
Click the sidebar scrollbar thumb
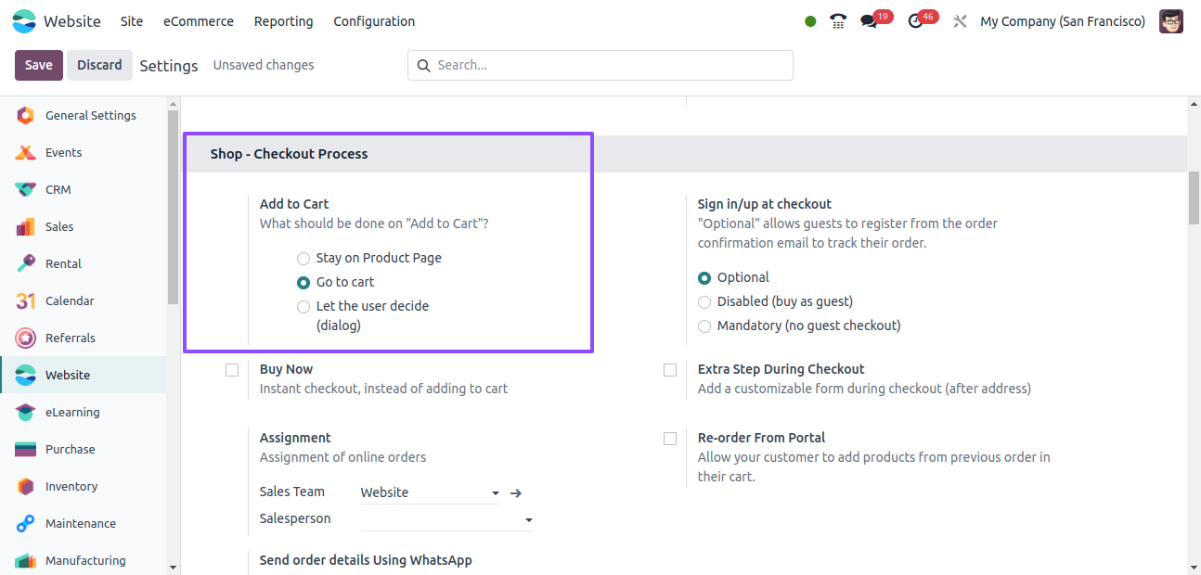coord(173,207)
